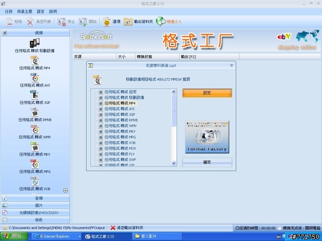Click the eBay shopping online banner
This screenshot has height=241, width=322.
click(x=297, y=40)
